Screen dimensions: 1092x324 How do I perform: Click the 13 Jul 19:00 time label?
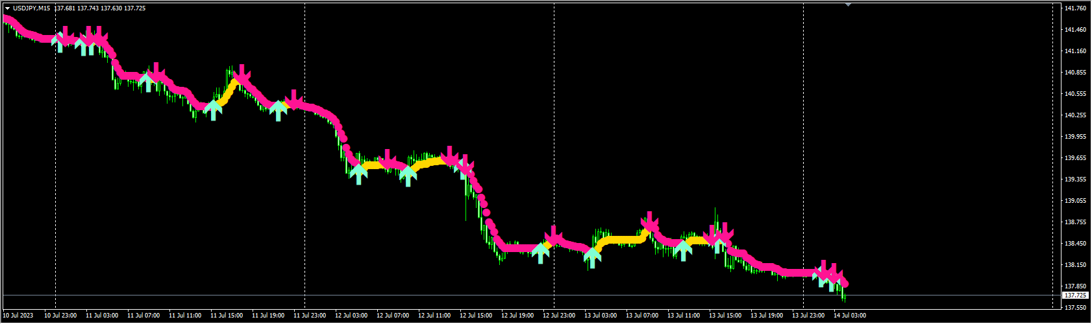(767, 316)
